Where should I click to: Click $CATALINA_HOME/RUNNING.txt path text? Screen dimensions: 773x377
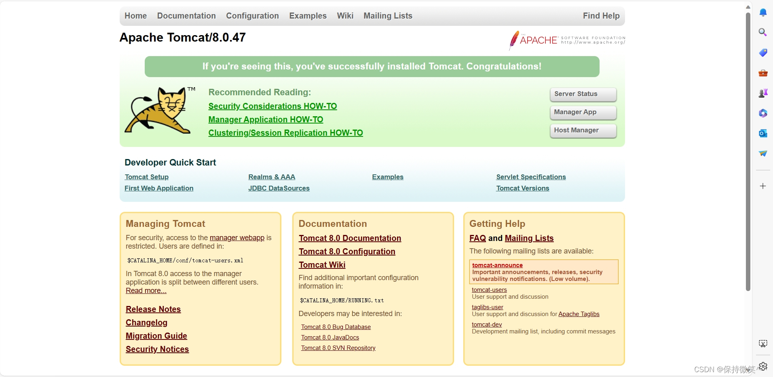pyautogui.click(x=342, y=300)
